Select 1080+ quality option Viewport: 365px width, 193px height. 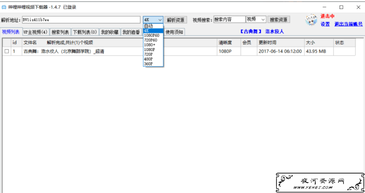153,45
